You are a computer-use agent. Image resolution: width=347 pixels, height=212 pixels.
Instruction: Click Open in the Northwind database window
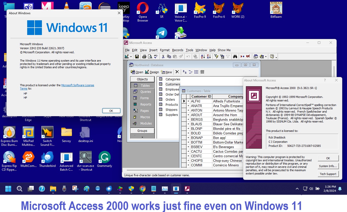[x=137, y=72]
